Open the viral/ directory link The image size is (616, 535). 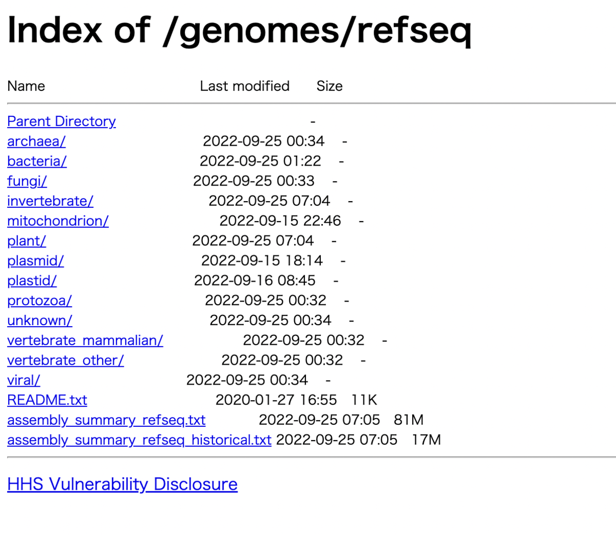coord(24,381)
